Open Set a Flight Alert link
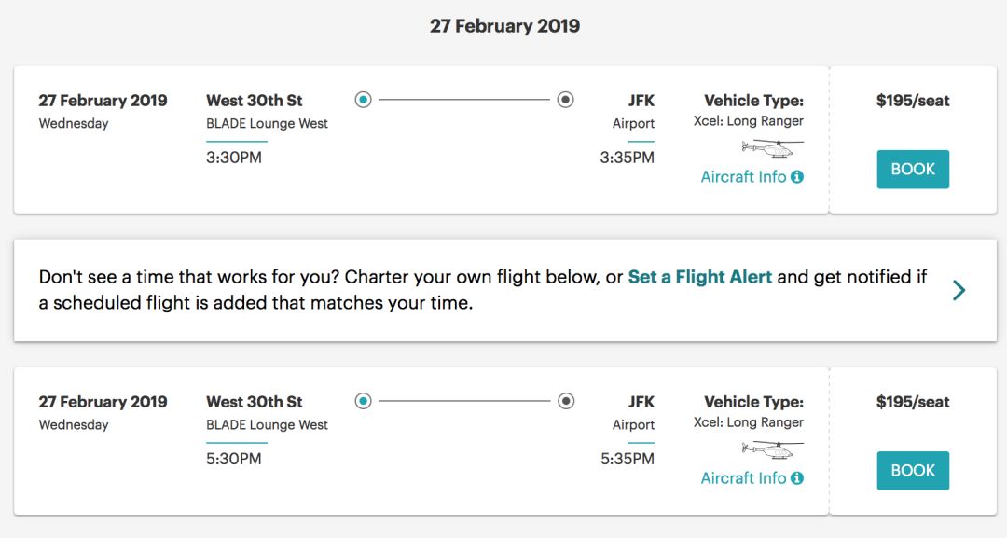 (x=699, y=277)
